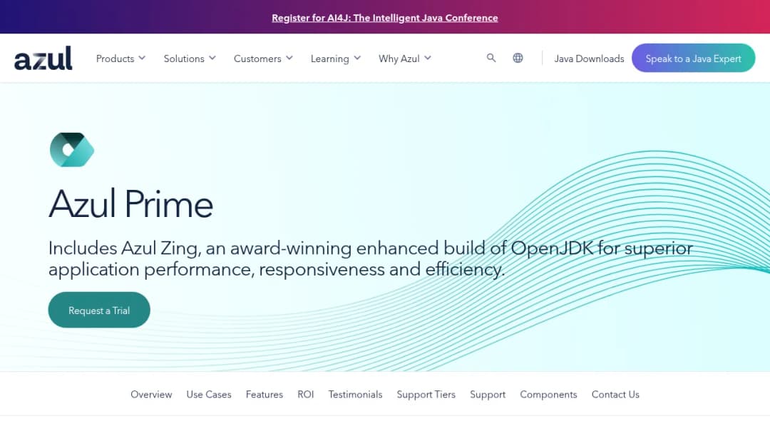This screenshot has width=770, height=434.
Task: View the Testimonials section
Action: (x=355, y=394)
